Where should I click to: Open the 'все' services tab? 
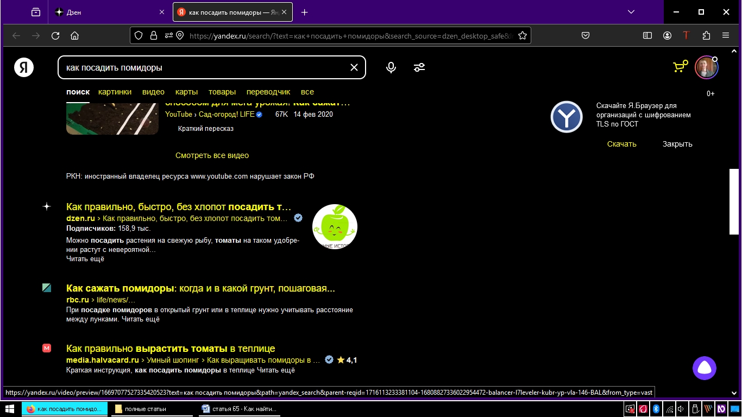[x=307, y=92]
